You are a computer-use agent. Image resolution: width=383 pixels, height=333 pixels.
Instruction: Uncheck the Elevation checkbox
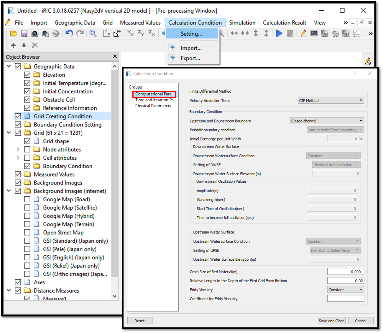[27, 75]
